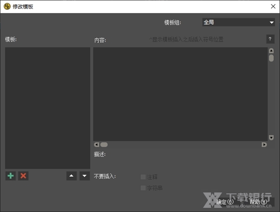
Task: Click the horizontal scrollbar thumb below content
Action: click(104, 145)
